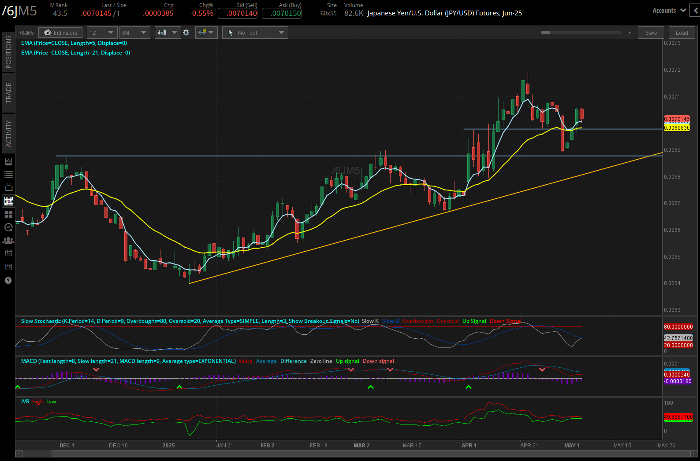700x461 pixels.
Task: Collapse panel with top-right arrow
Action: (x=696, y=11)
